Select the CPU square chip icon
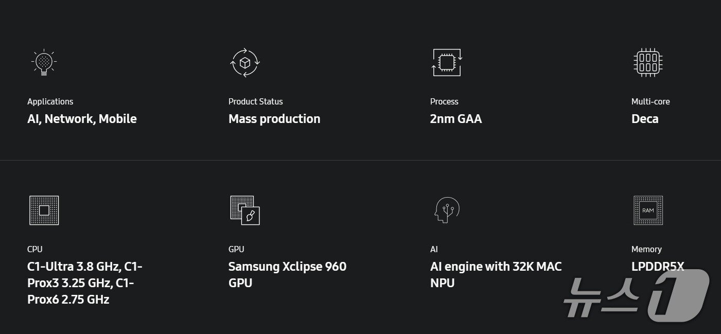Image resolution: width=721 pixels, height=334 pixels. coord(44,210)
